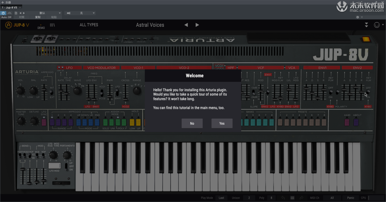Image resolution: width=386 pixels, height=202 pixels.
Task: Open the host gear settings icon
Action: point(358,17)
